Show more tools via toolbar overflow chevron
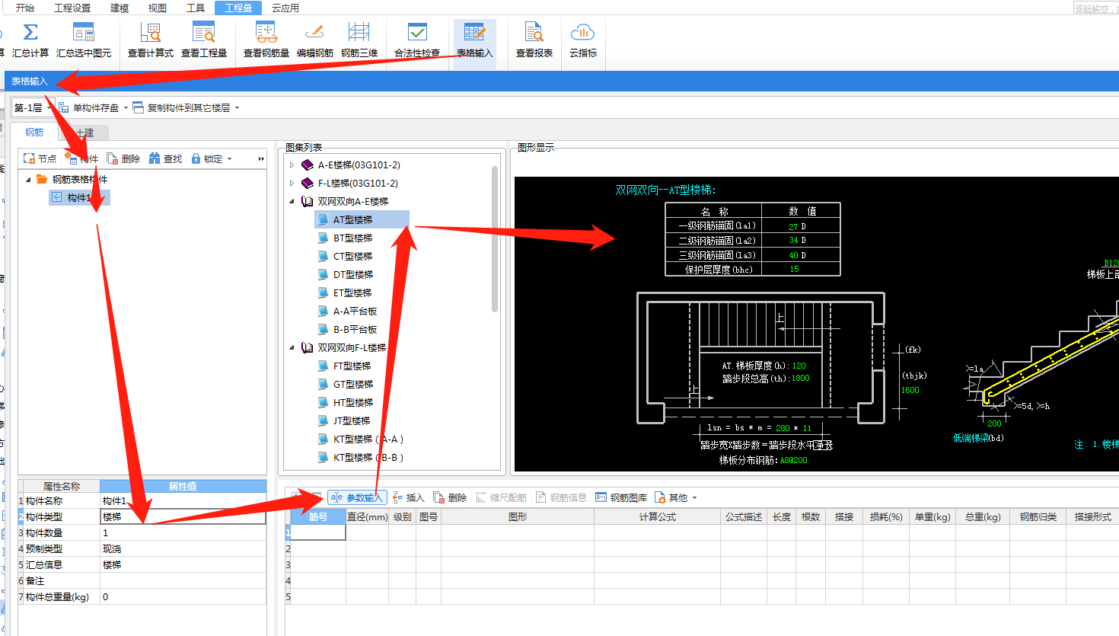 tap(261, 158)
